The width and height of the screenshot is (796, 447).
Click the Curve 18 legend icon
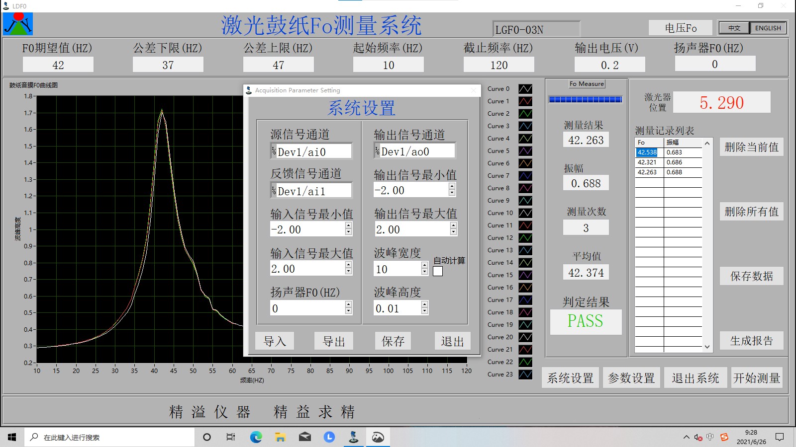pyautogui.click(x=525, y=312)
